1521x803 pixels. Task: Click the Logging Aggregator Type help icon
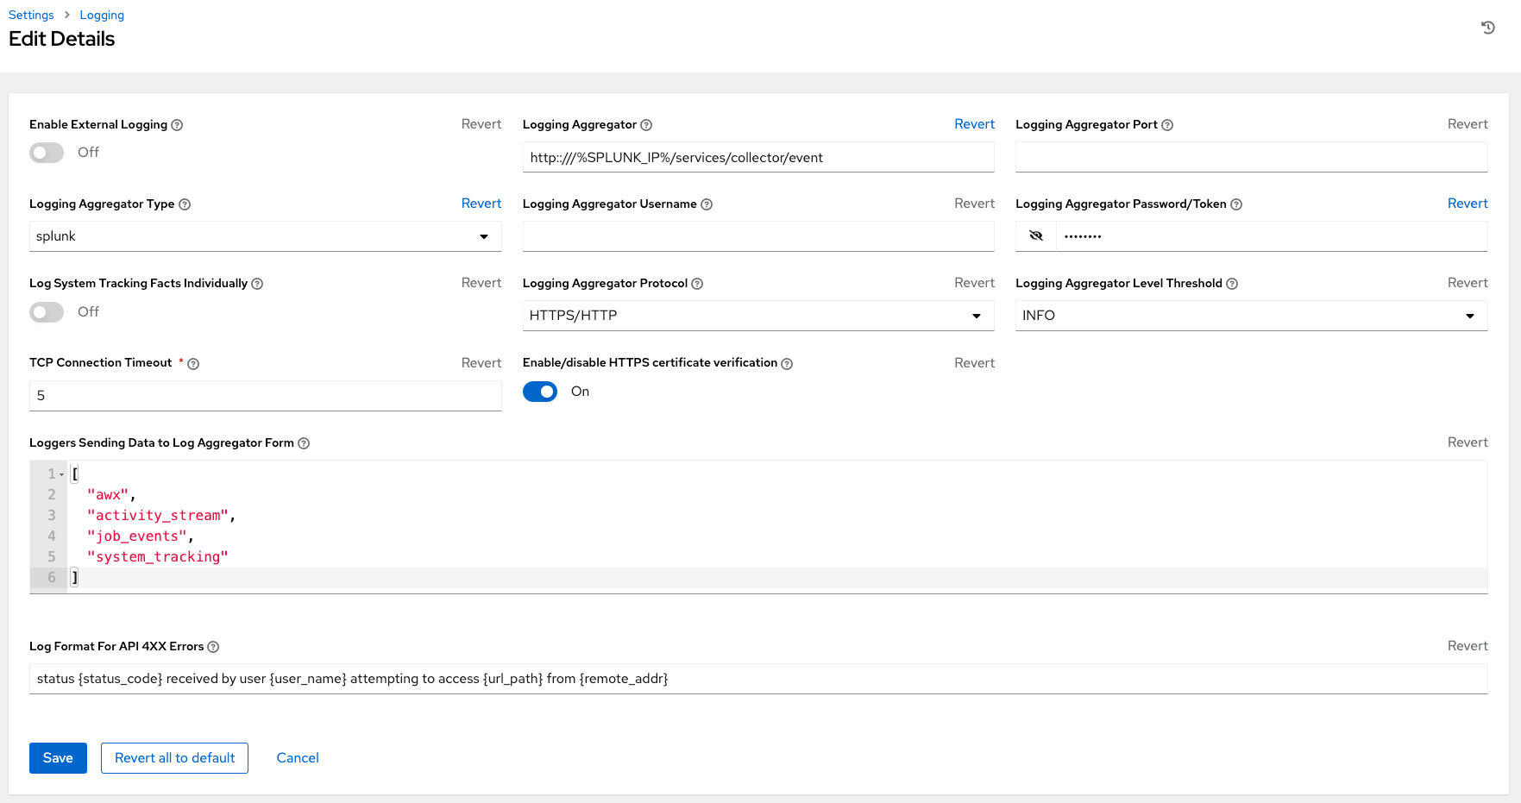(x=185, y=204)
